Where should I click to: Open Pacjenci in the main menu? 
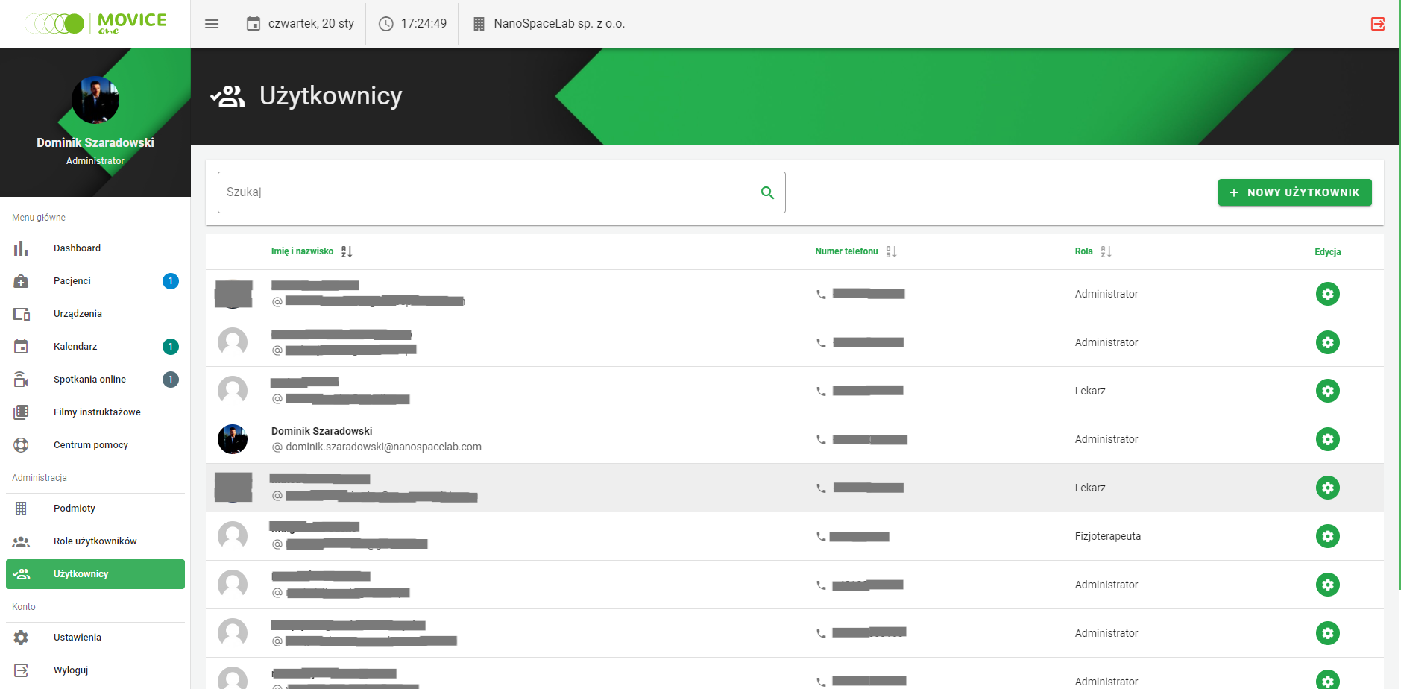pos(72,281)
